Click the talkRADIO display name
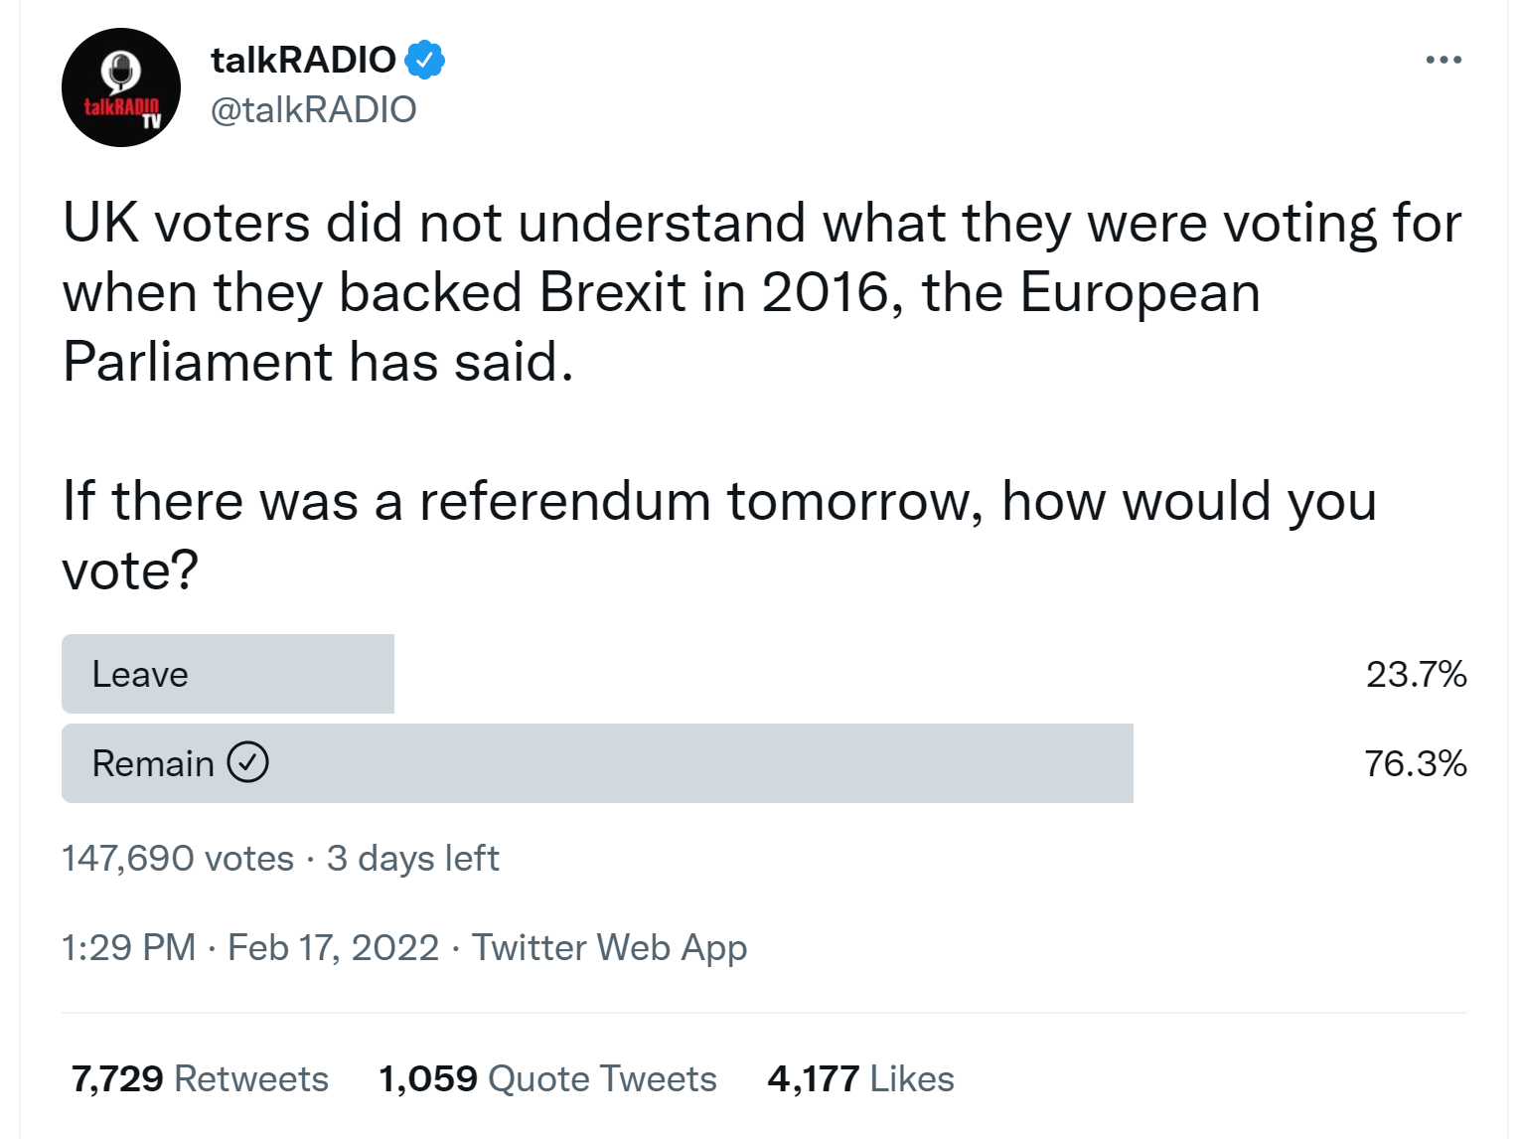This screenshot has height=1139, width=1521. [x=303, y=60]
